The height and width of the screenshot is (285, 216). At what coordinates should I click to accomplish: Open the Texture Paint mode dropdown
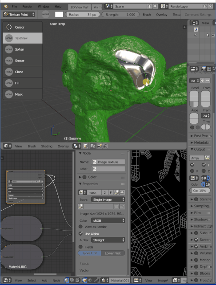tap(19, 14)
